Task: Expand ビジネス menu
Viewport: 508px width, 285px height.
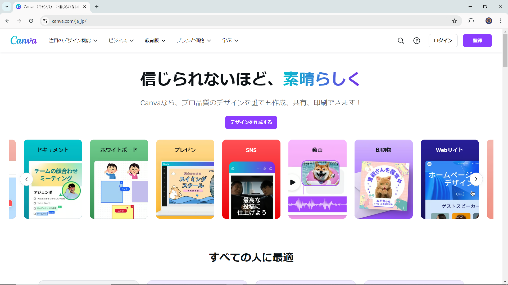Action: (121, 40)
